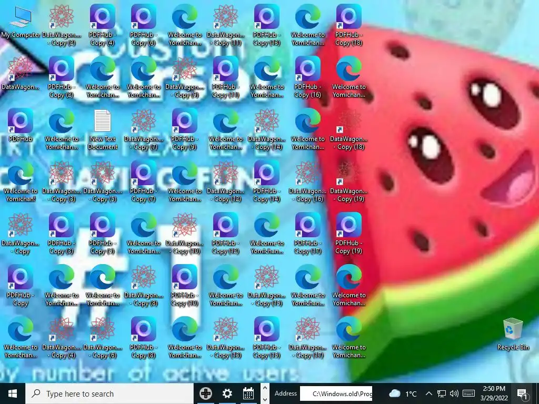This screenshot has width=539, height=404.
Task: Open the network status tray icon
Action: (x=442, y=393)
